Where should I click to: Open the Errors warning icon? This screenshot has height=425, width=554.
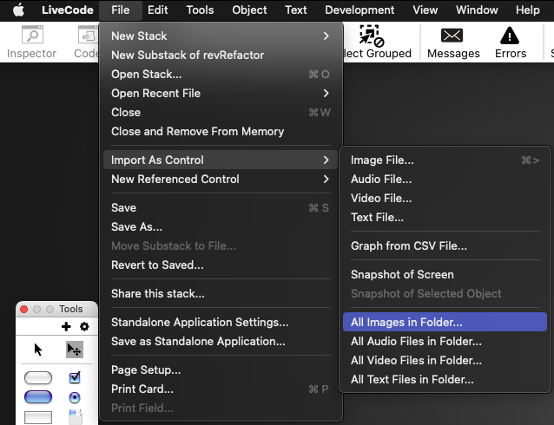[511, 42]
